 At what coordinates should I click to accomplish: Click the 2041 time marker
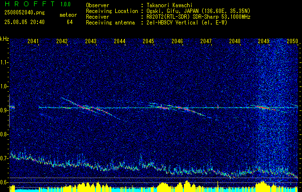(33, 41)
